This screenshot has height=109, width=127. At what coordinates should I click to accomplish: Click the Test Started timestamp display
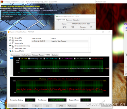point(57,100)
